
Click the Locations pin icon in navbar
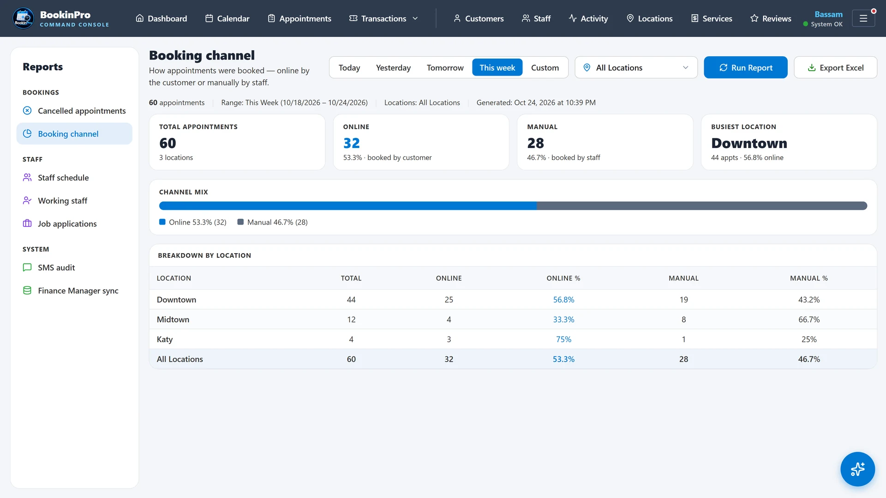coord(630,18)
